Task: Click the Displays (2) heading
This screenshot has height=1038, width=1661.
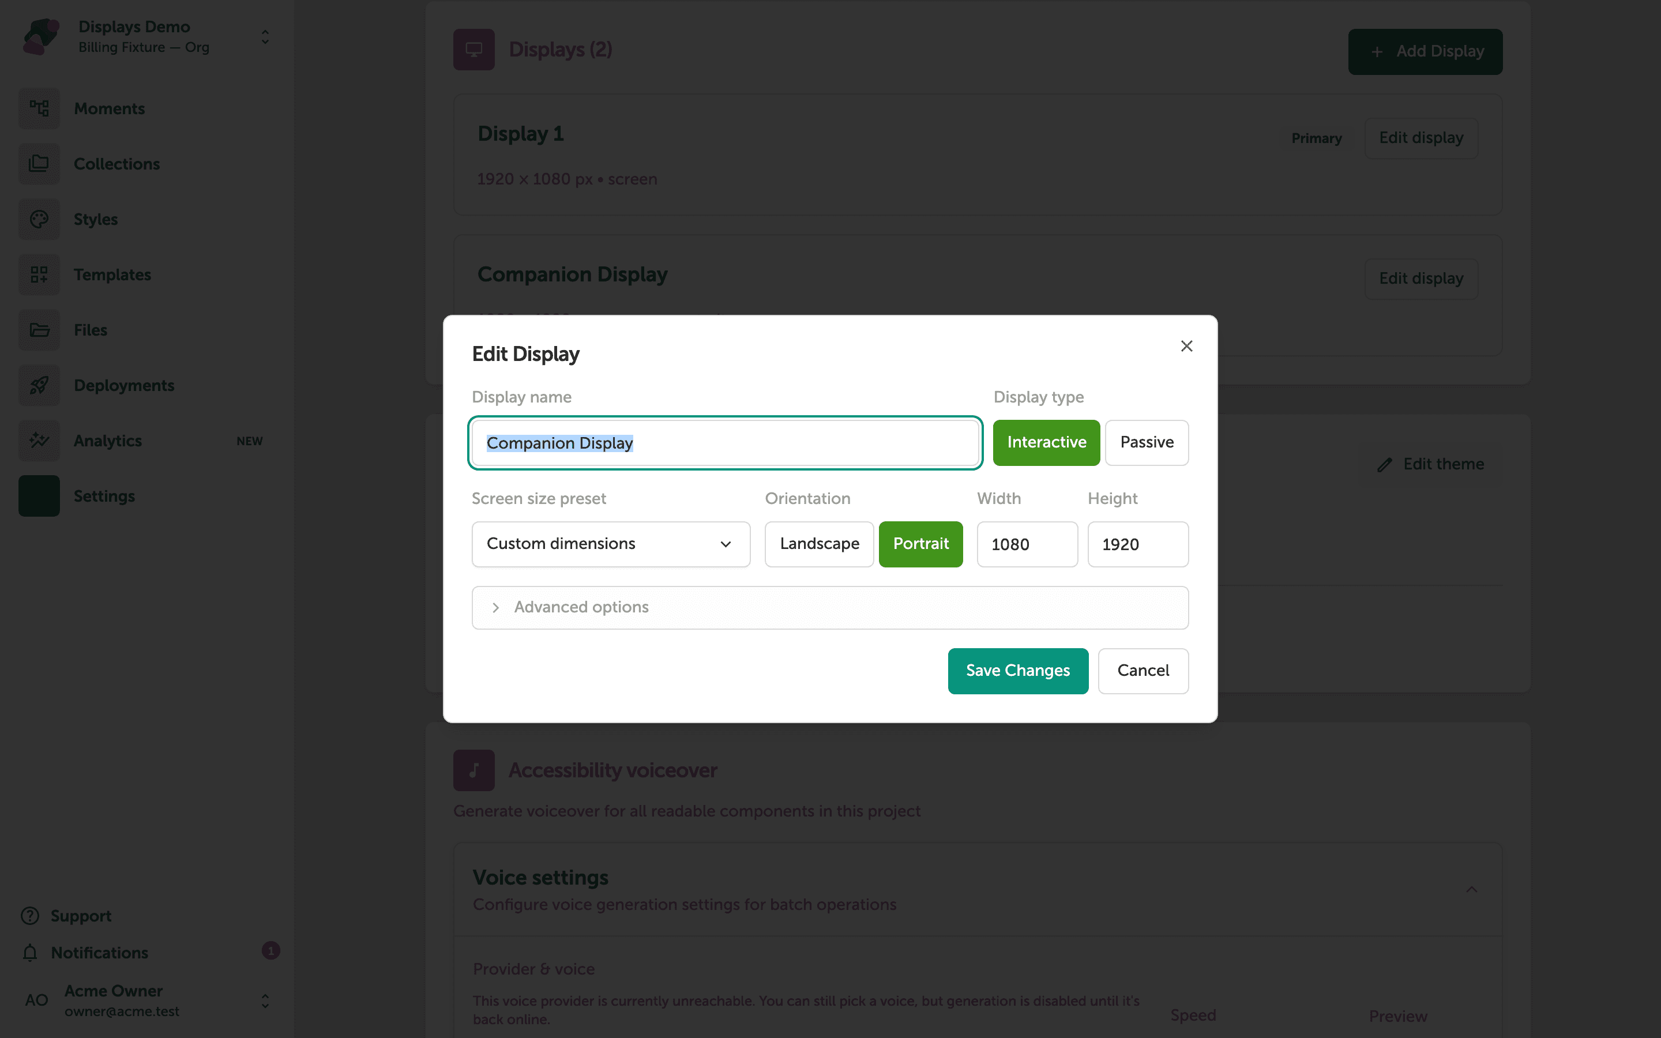Action: click(x=560, y=50)
